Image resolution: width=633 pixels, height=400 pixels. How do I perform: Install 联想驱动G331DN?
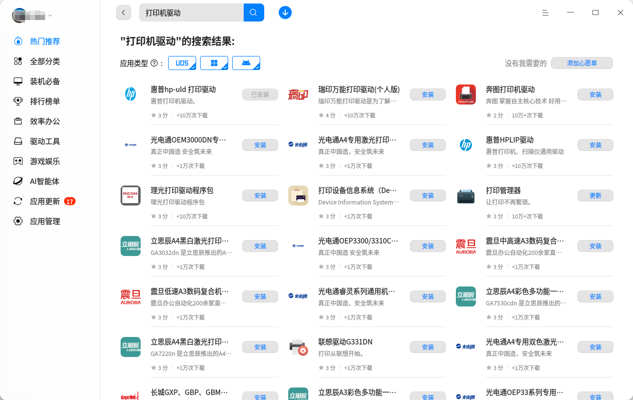(428, 347)
